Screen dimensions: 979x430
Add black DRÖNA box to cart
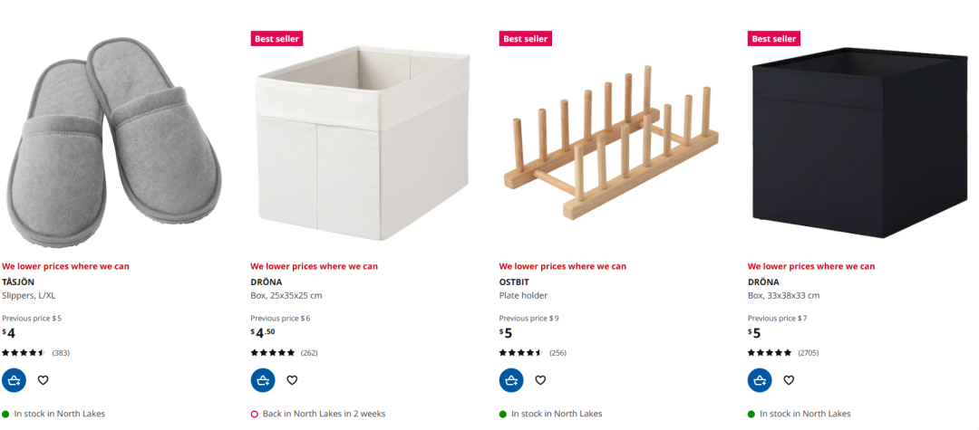(x=760, y=380)
